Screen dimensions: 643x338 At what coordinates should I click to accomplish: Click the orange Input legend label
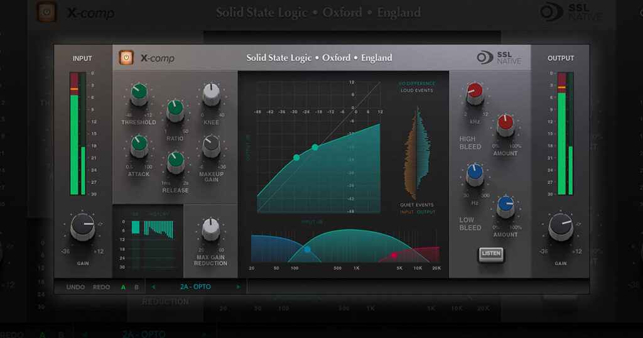[407, 212]
